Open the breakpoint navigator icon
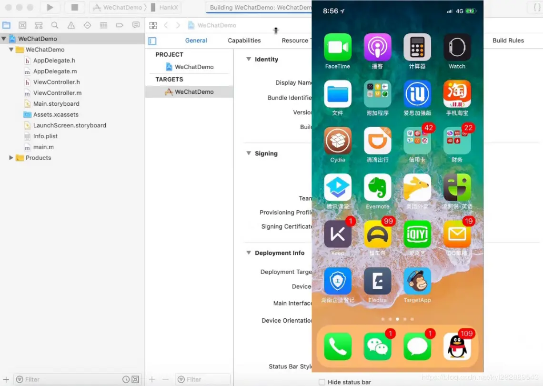The height and width of the screenshot is (386, 543). tap(120, 25)
